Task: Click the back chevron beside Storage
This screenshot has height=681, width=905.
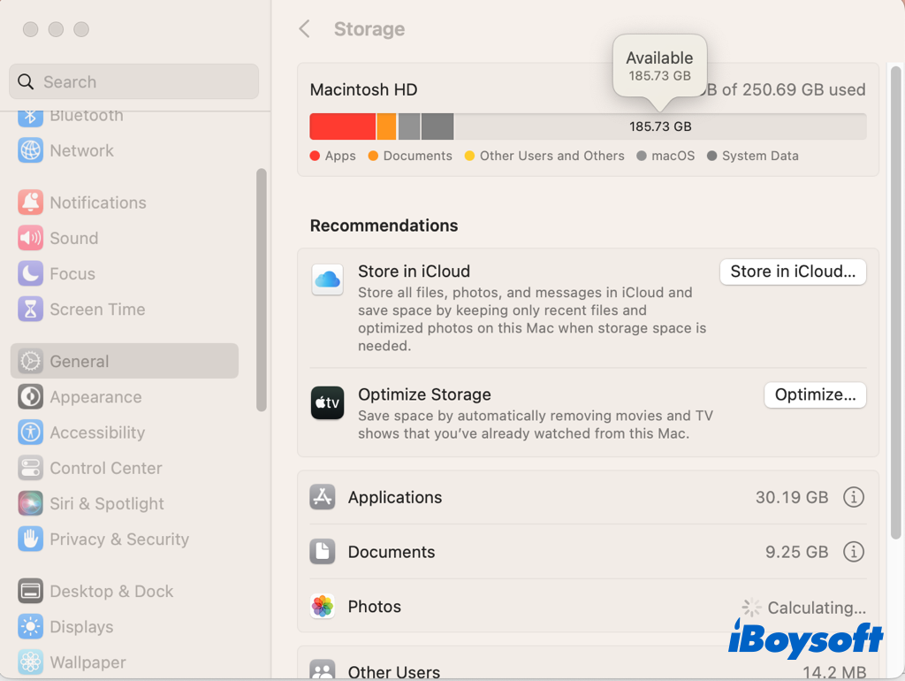Action: pos(305,29)
